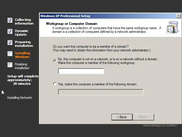The height and width of the screenshot is (137, 182).
Task: Click the Dynamic Update checkmark box
Action: click(10, 31)
